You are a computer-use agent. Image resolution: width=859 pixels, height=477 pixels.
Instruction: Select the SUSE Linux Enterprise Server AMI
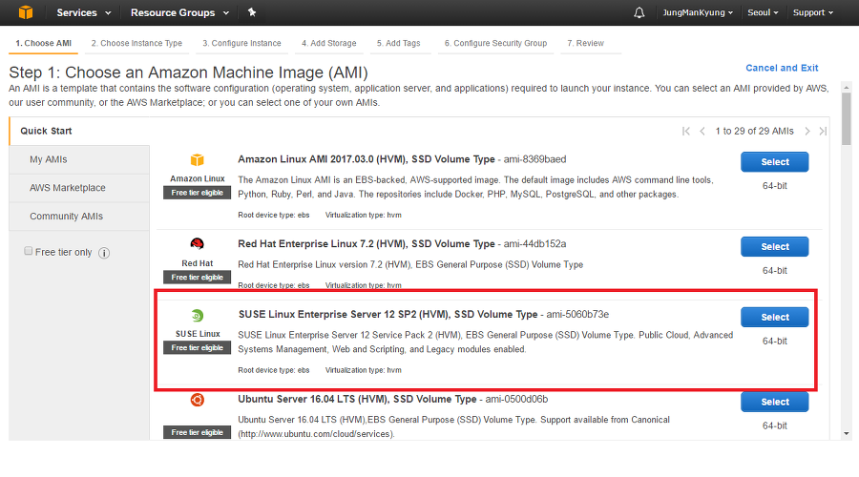tap(774, 318)
